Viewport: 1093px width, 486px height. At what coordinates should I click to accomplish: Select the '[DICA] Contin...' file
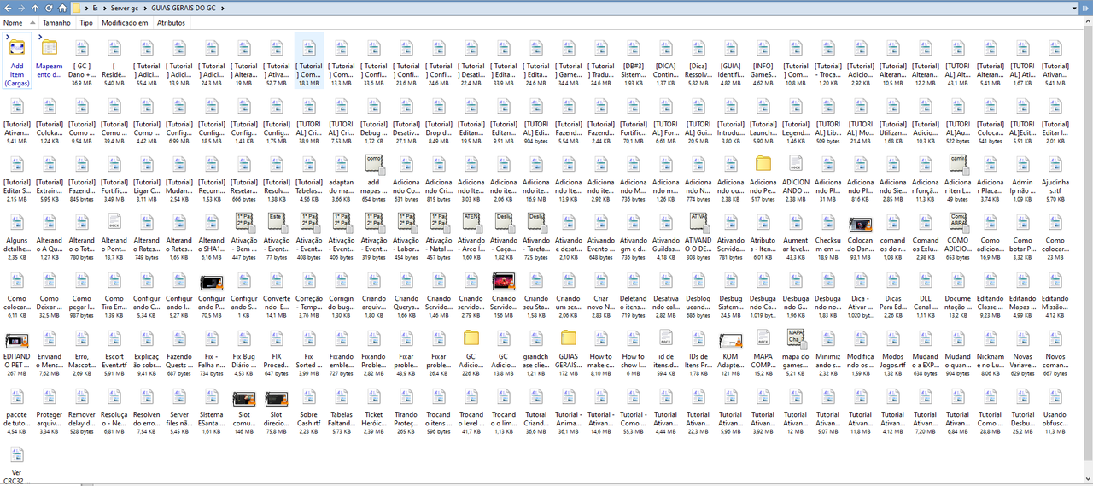point(666,60)
